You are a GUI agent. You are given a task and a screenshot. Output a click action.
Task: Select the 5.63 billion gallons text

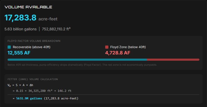coord(20,29)
